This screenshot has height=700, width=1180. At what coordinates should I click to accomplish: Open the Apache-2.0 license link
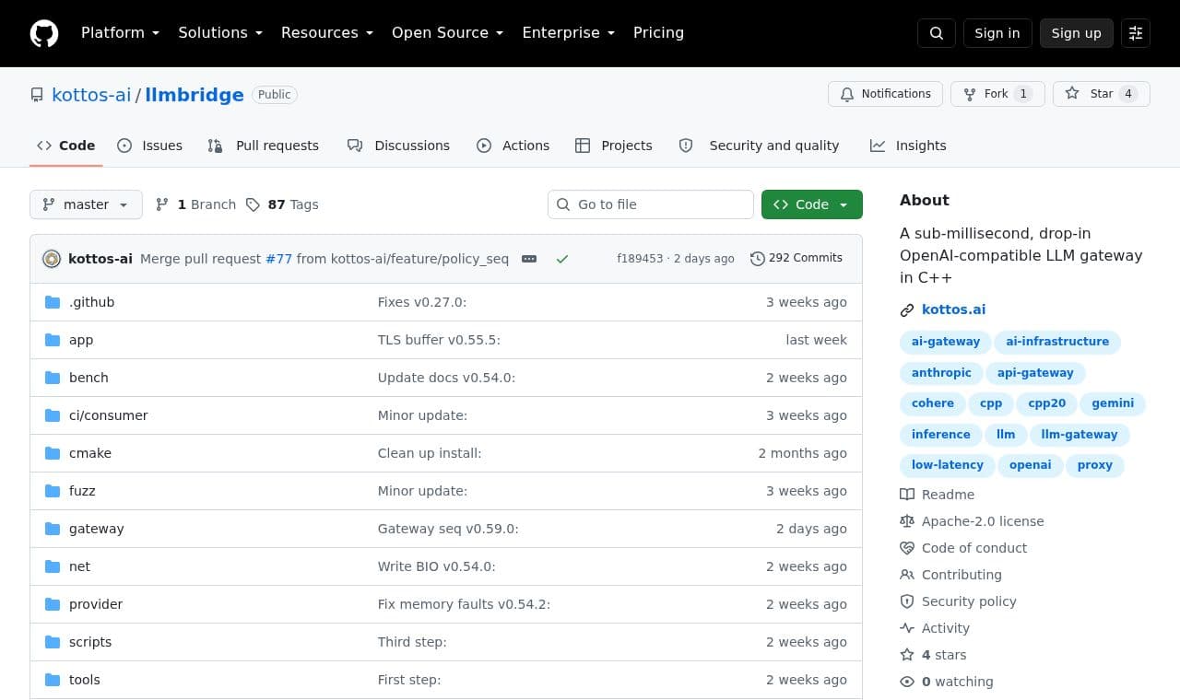click(983, 521)
